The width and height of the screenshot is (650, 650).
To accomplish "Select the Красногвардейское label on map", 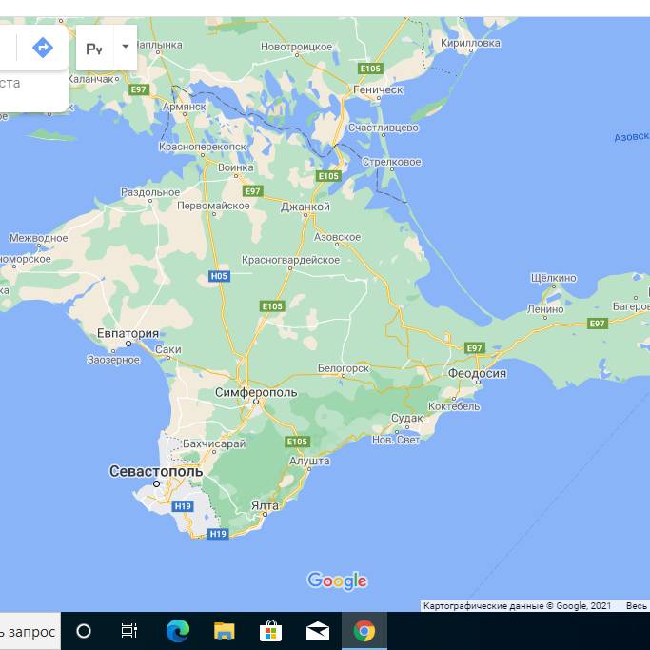I will coord(290,260).
